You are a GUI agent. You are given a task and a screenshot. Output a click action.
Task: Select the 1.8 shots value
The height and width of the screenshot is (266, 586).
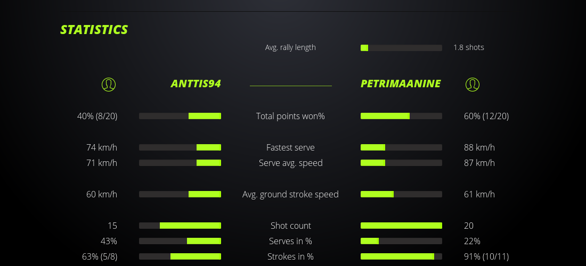click(469, 47)
